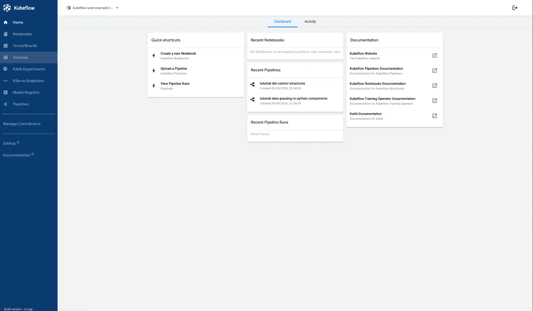Click the 'No Notebooks in namespace' message
The height and width of the screenshot is (311, 533).
(295, 52)
